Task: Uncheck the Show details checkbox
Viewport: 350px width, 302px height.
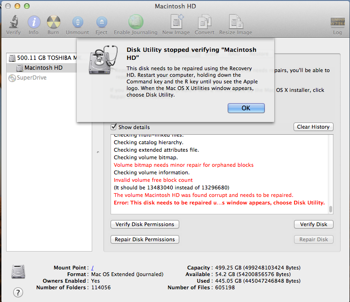Action: tap(114, 127)
